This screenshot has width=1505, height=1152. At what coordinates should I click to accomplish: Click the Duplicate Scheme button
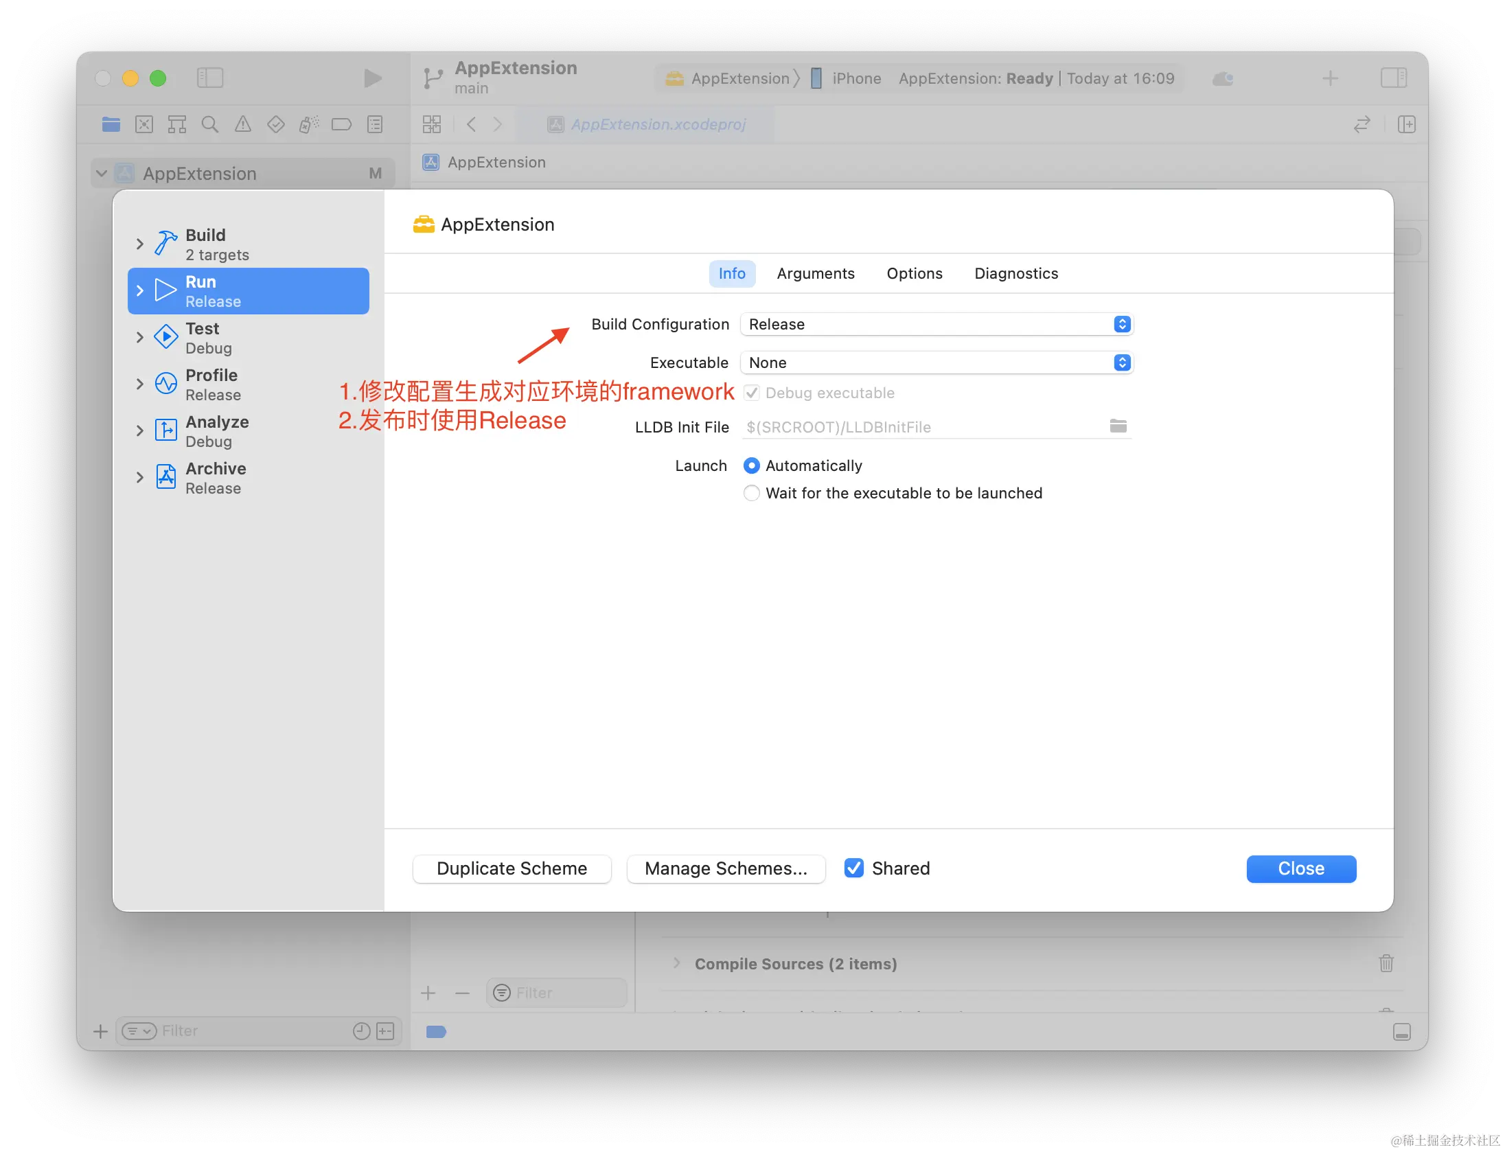tap(512, 868)
